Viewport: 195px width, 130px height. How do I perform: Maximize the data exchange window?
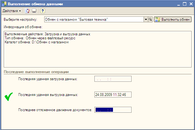pyautogui.click(x=185, y=4)
